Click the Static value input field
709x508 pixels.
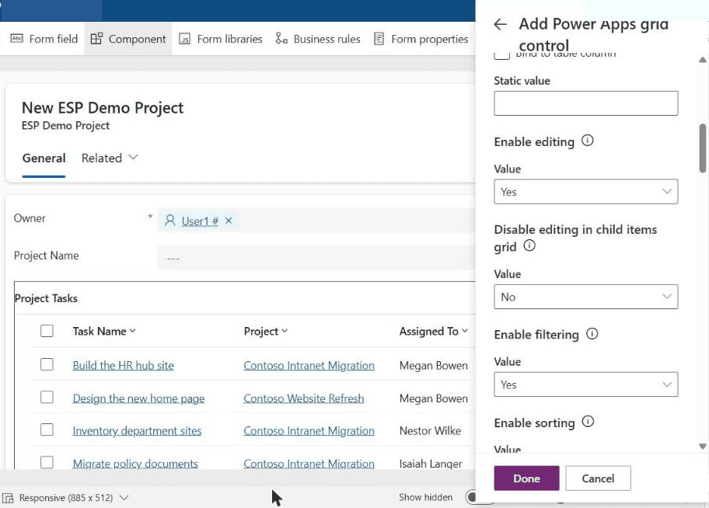click(x=585, y=103)
